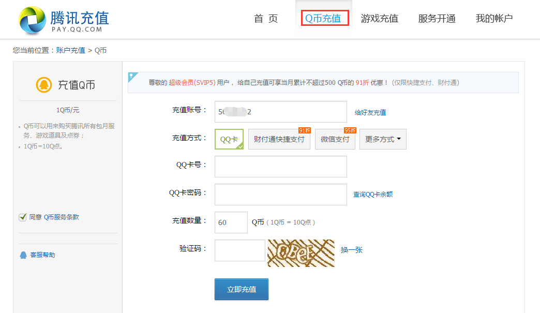This screenshot has height=313, width=540.
Task: Click the 超级会员(SVIP5) text in banner
Action: 192,83
